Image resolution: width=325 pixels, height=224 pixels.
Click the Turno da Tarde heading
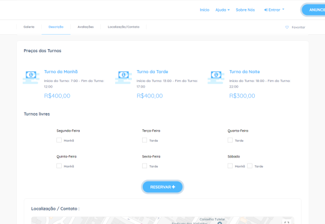[152, 72]
